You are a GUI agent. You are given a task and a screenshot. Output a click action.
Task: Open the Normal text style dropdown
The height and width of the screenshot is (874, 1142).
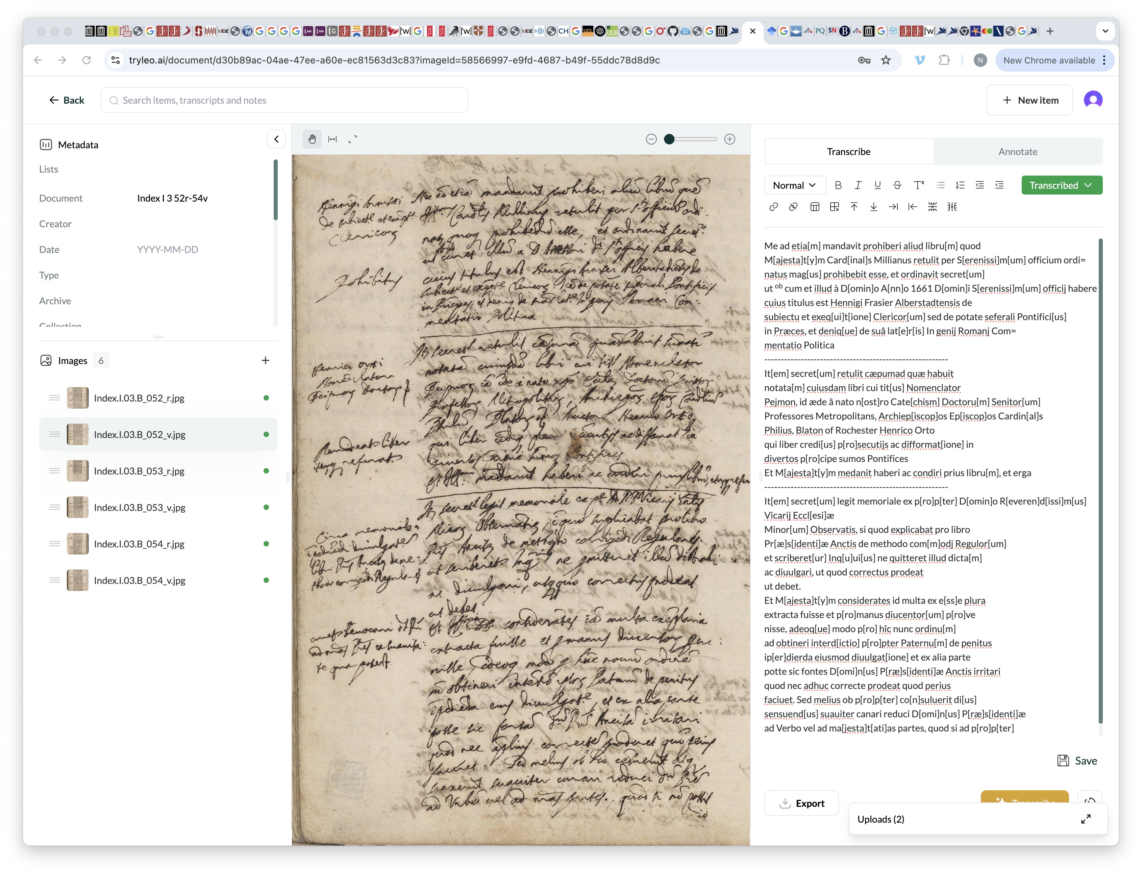pos(794,185)
